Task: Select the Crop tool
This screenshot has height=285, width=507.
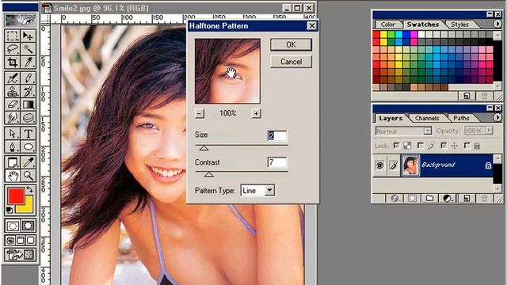Action: click(x=13, y=62)
